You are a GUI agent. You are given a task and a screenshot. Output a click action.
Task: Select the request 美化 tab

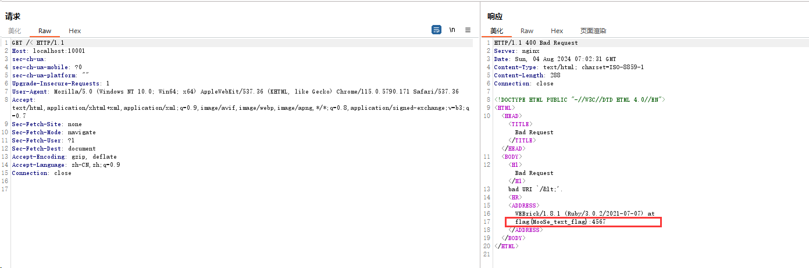[15, 31]
